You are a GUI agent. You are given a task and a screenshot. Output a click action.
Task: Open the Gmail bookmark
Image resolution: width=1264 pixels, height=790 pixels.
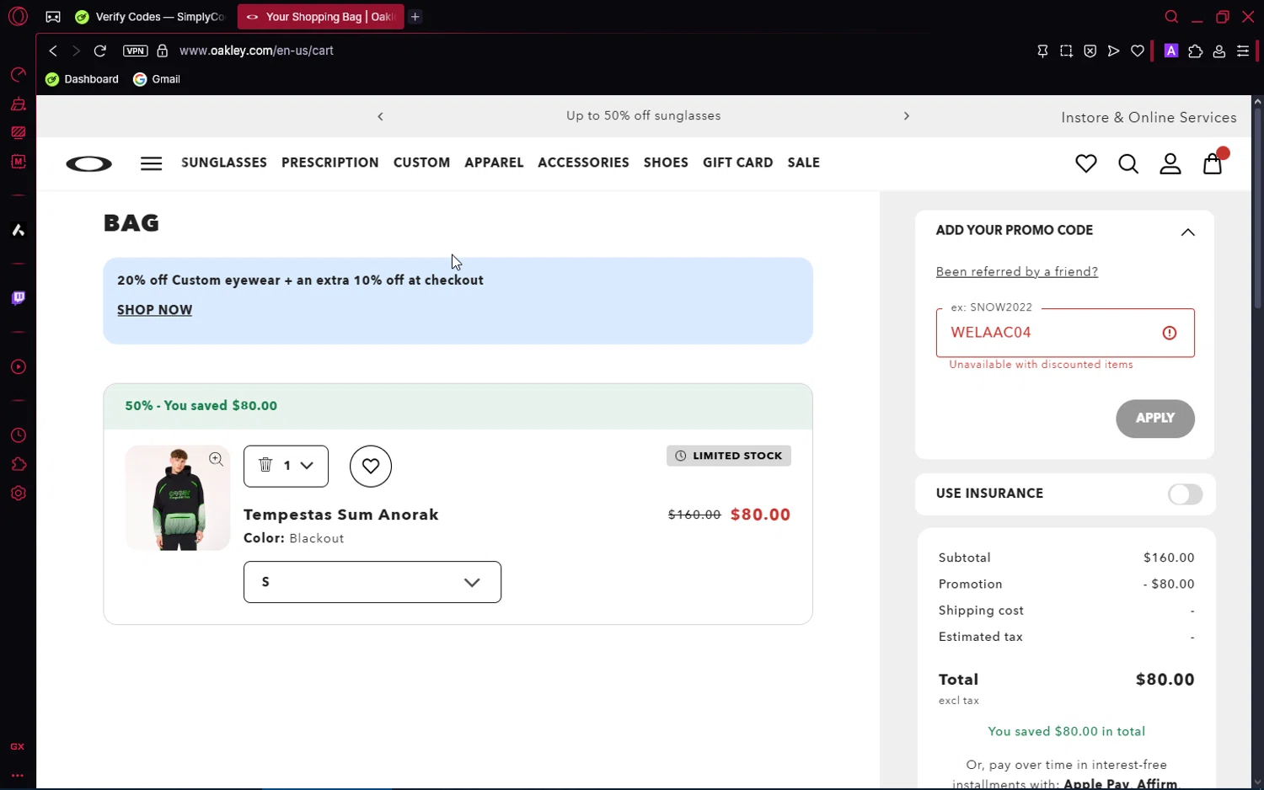tap(157, 79)
